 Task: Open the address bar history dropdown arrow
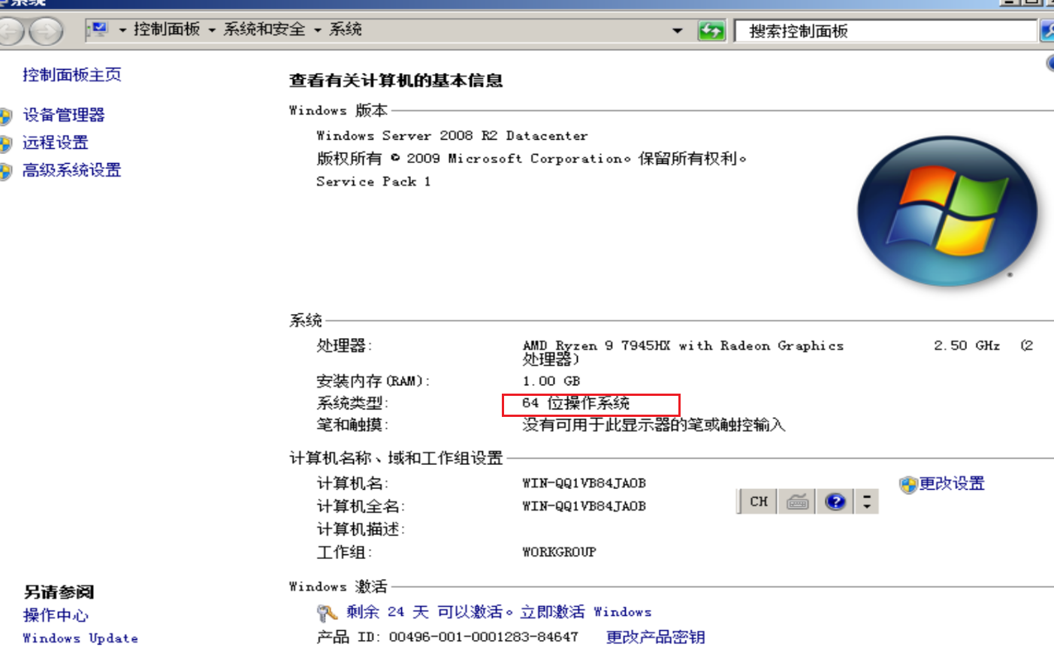click(x=678, y=31)
